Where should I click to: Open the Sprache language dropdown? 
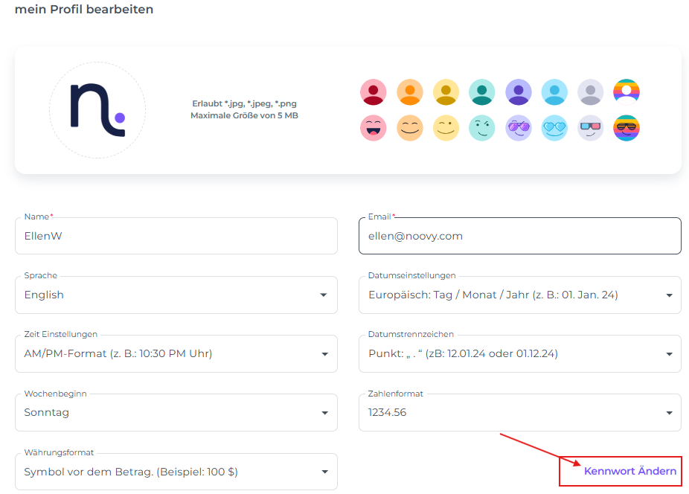(176, 295)
